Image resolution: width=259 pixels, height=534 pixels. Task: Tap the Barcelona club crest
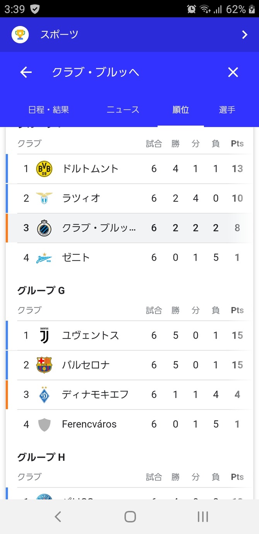pos(44,365)
